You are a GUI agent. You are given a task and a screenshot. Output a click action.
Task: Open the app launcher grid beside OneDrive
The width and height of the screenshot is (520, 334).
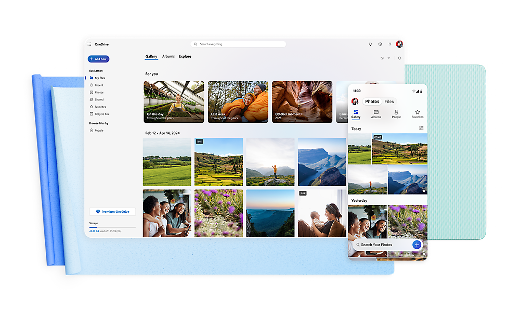pyautogui.click(x=89, y=44)
